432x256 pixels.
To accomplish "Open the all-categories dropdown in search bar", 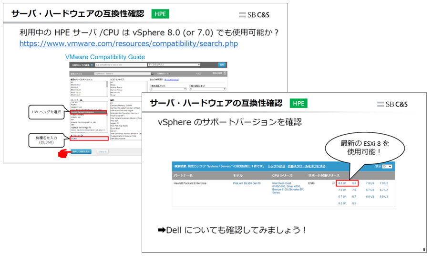I will (x=174, y=65).
